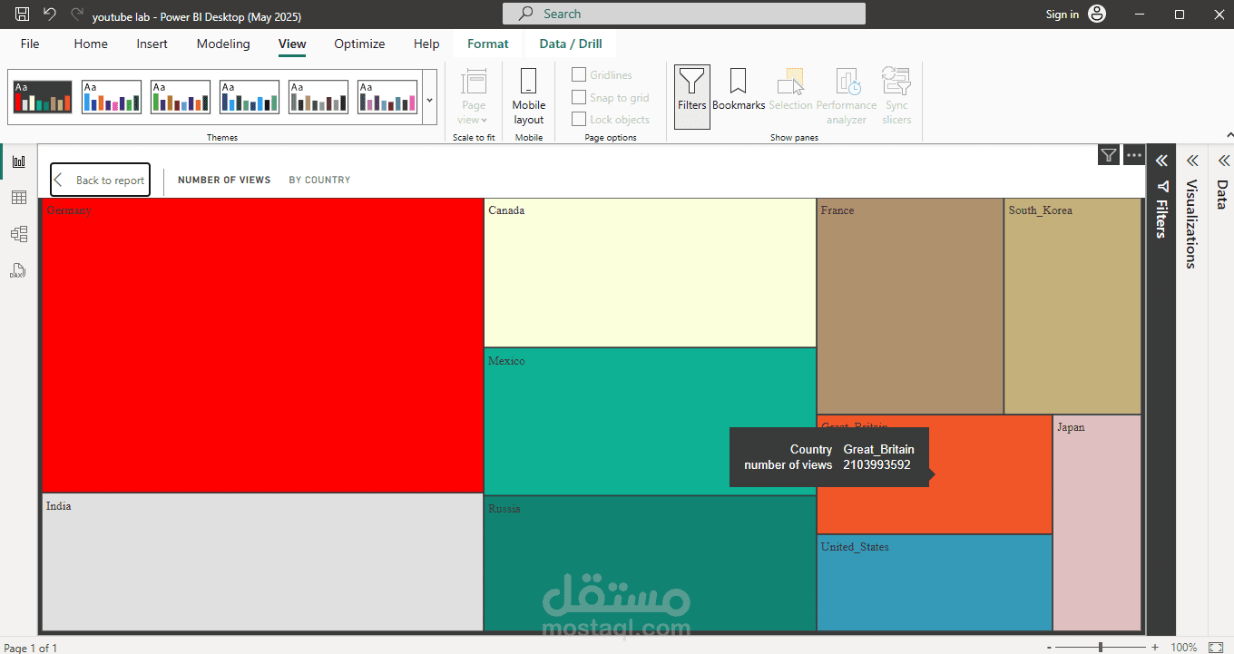The image size is (1234, 654).
Task: Launch the Performance analyzer
Action: click(x=847, y=97)
